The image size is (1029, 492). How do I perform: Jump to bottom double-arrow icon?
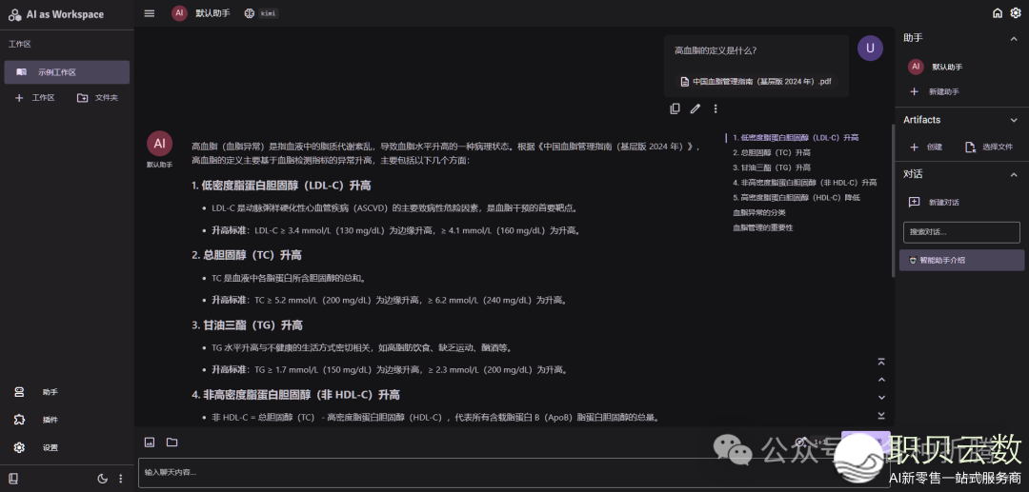click(x=881, y=415)
